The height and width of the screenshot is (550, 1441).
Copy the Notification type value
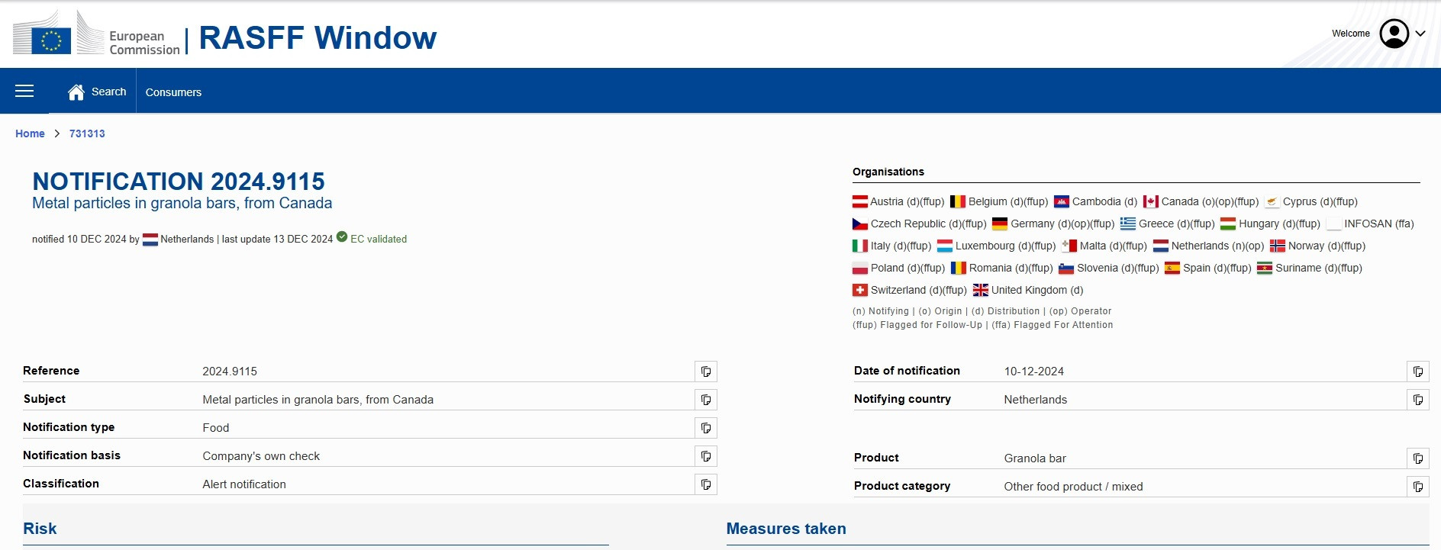click(x=706, y=428)
